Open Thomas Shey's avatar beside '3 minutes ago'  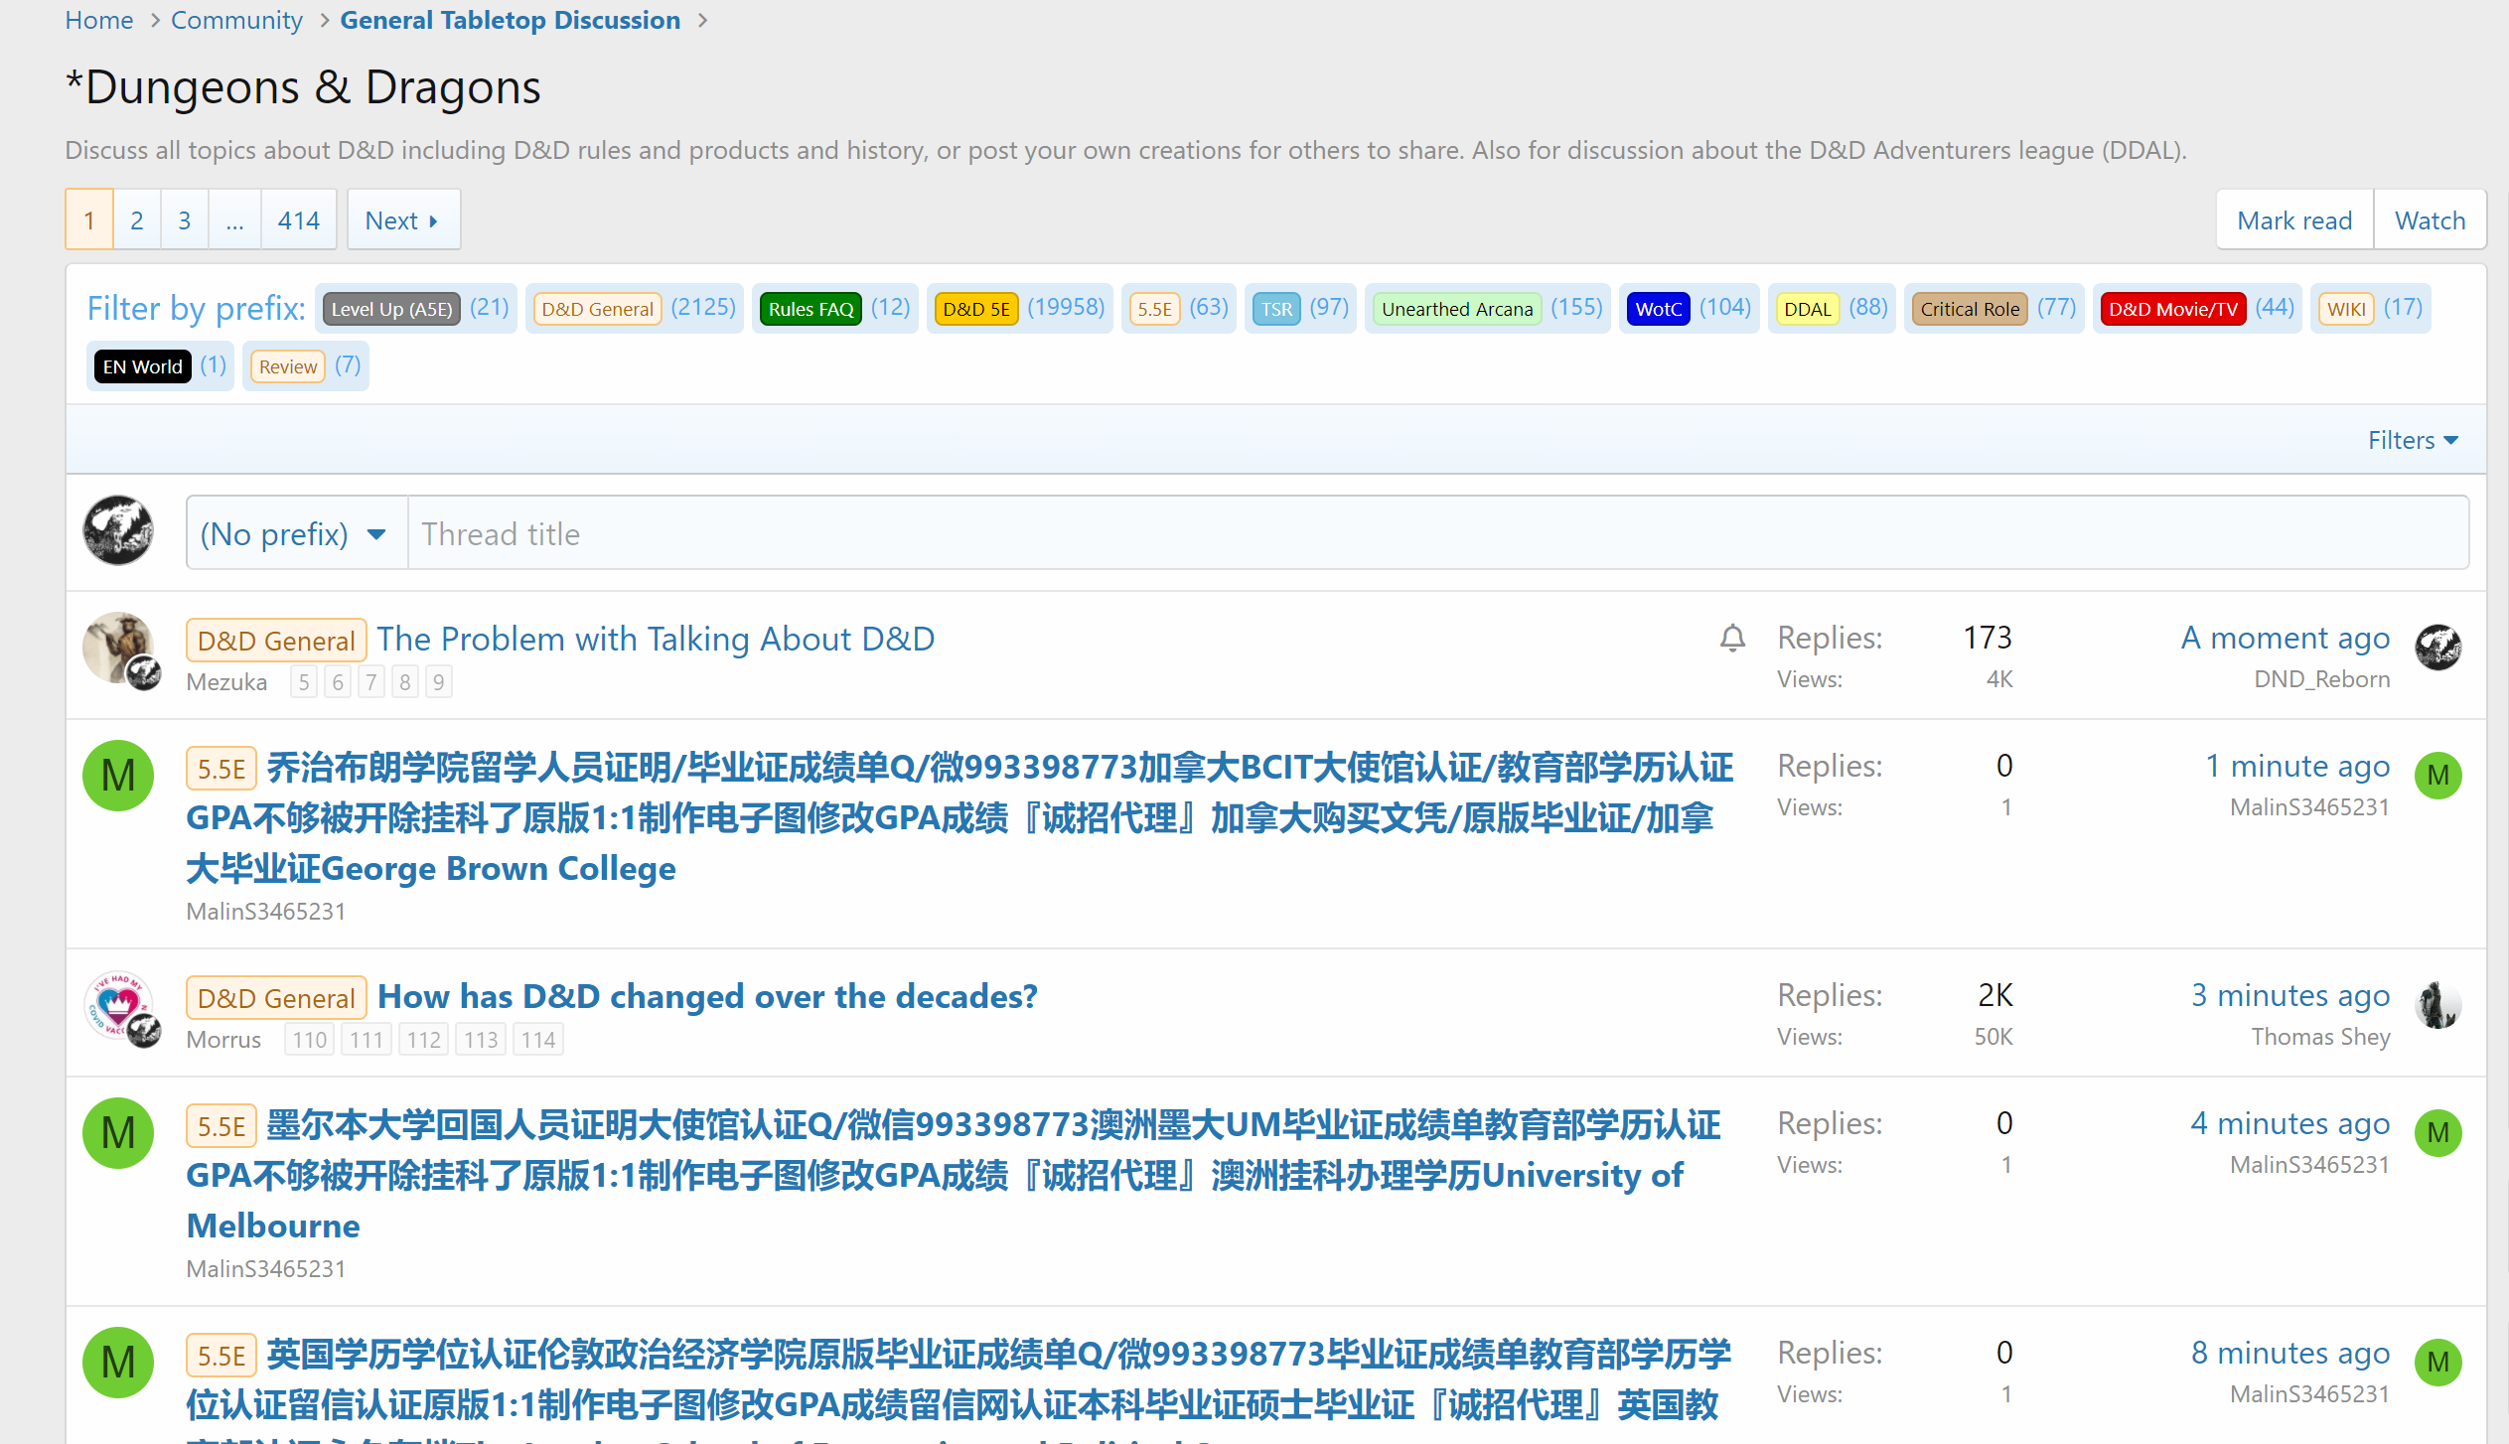(x=2438, y=1005)
